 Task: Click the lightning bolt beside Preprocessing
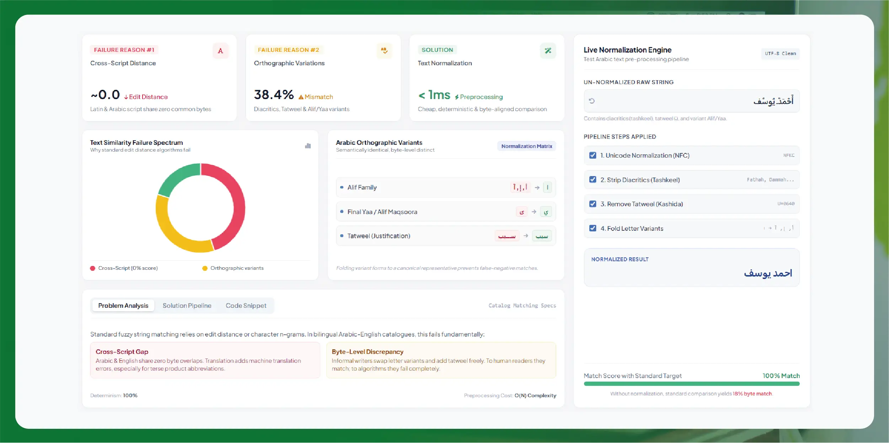[x=457, y=97]
